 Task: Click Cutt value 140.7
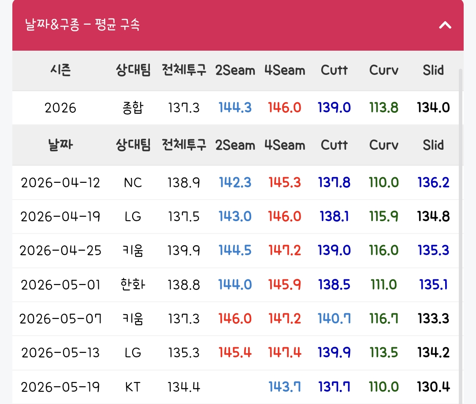coord(334,319)
